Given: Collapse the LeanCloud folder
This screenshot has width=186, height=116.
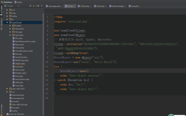Looking at the screenshot, I should [7, 22].
